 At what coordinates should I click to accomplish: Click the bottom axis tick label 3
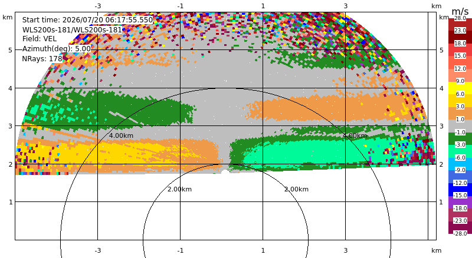[346, 250]
